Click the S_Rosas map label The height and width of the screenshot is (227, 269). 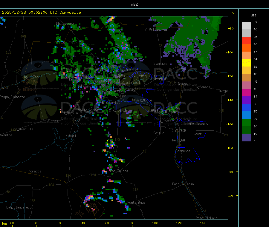pyautogui.click(x=120, y=96)
